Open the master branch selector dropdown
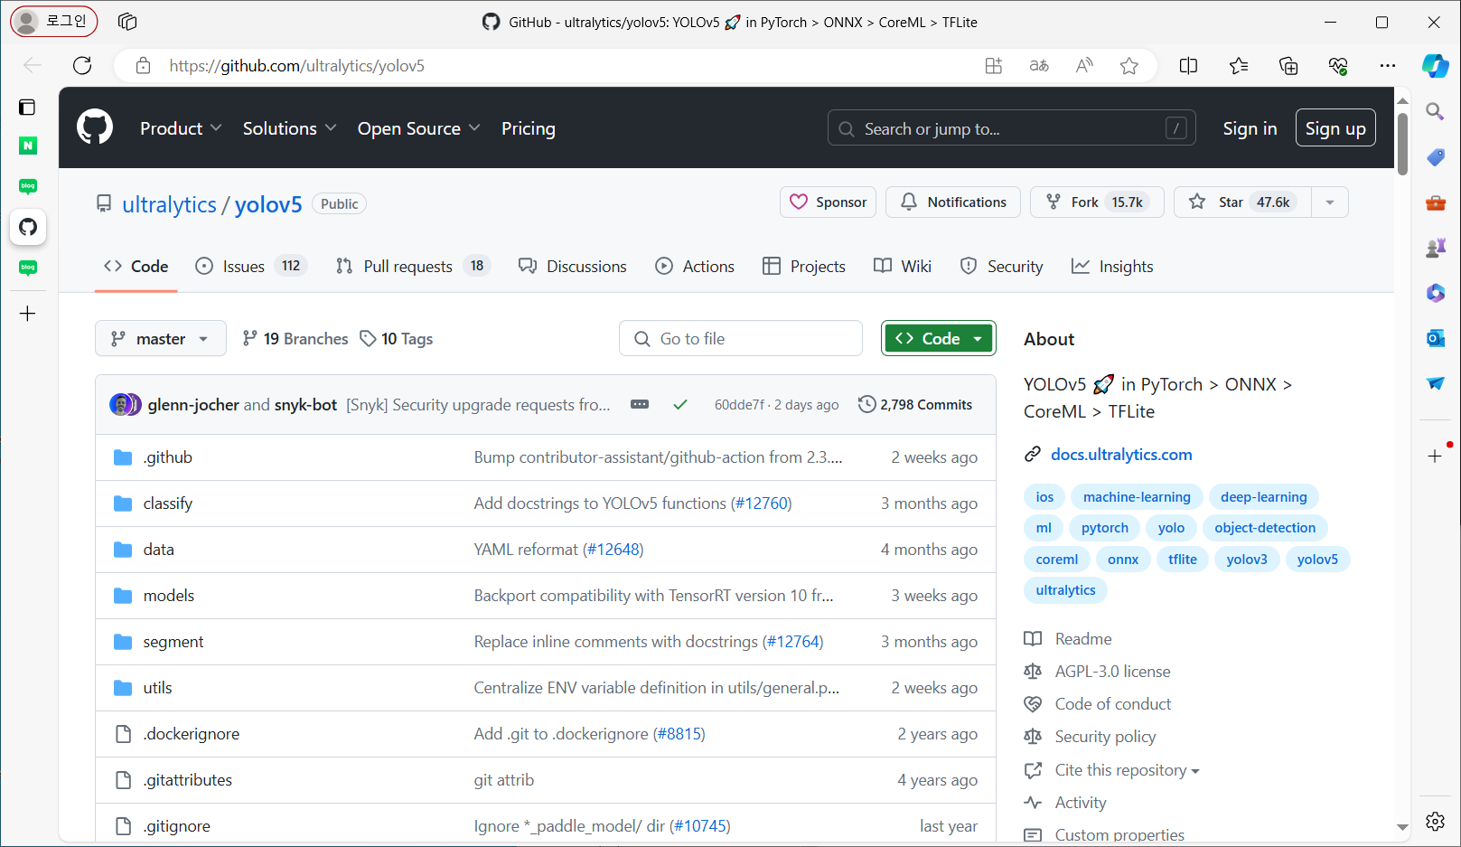Viewport: 1461px width, 847px height. 161,338
